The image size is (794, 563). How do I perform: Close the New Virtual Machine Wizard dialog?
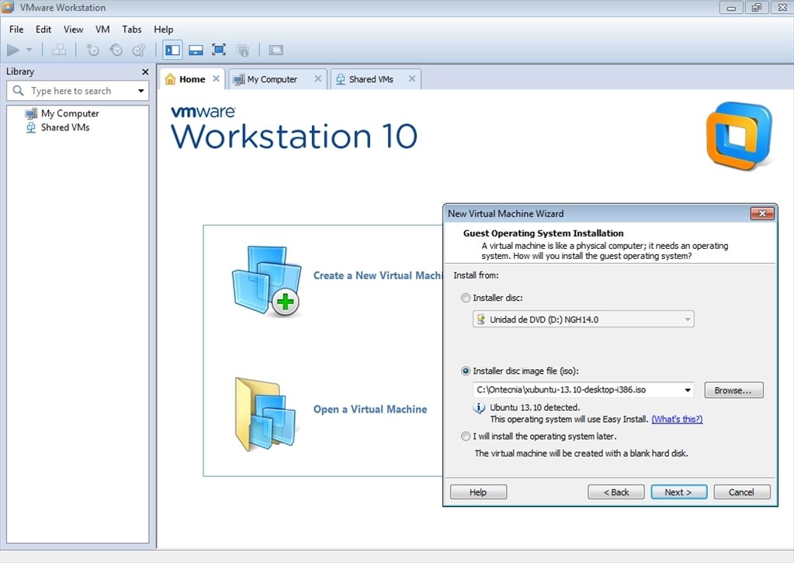click(762, 213)
